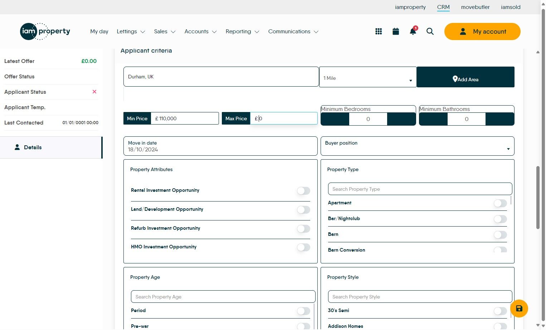Screen dimensions: 546x330
Task: Open the calendar icon in header
Action: (396, 31)
